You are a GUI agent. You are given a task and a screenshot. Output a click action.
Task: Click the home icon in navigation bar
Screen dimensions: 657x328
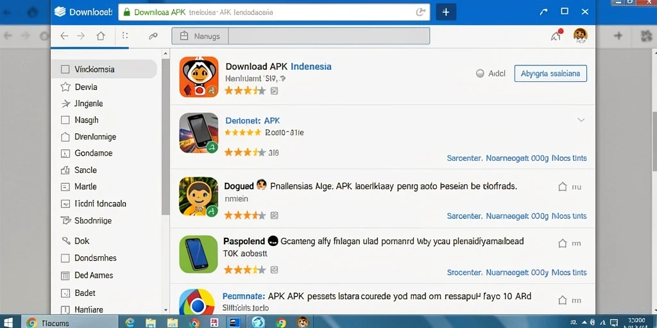click(x=101, y=36)
